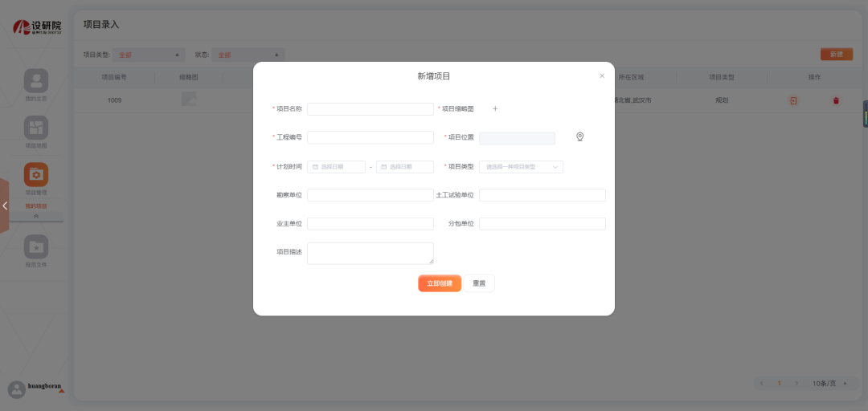This screenshot has height=411, width=868.
Task: Add thumbnail with the plus icon
Action: coord(495,109)
